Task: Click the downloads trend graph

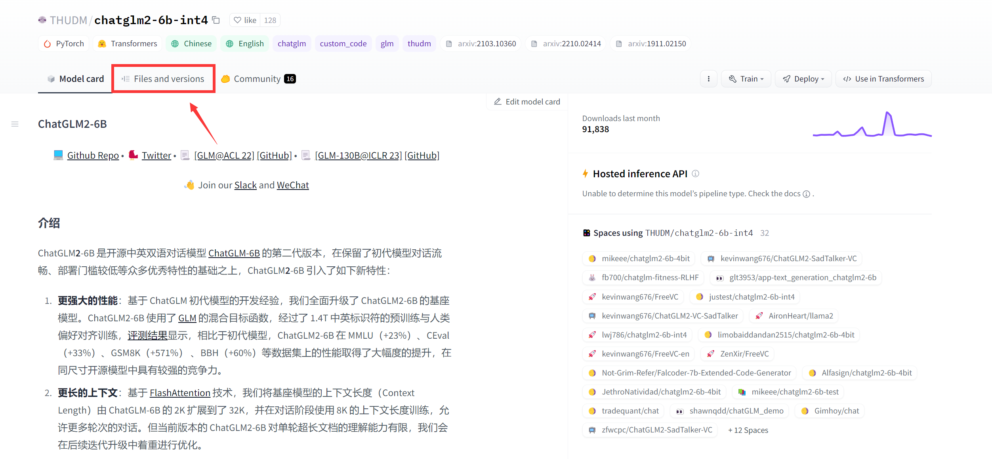Action: click(872, 125)
